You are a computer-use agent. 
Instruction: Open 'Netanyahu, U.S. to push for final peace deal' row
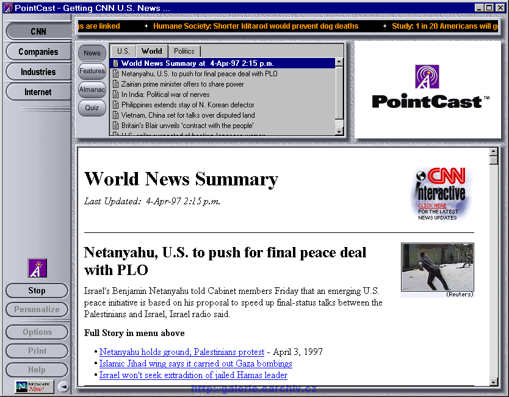(x=222, y=74)
